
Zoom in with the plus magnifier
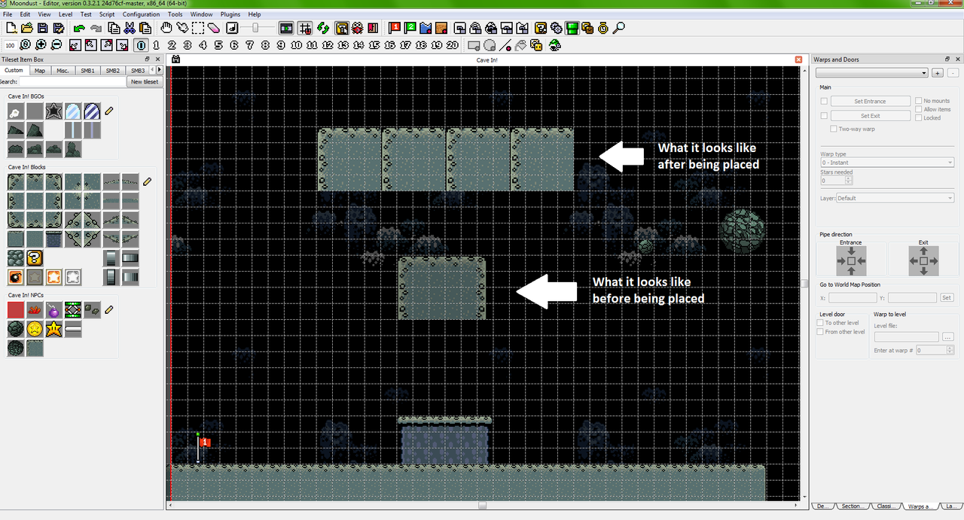coord(41,45)
